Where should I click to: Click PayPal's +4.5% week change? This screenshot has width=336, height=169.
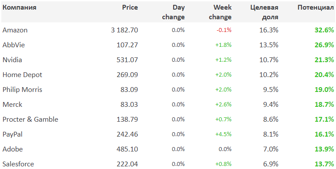223,134
